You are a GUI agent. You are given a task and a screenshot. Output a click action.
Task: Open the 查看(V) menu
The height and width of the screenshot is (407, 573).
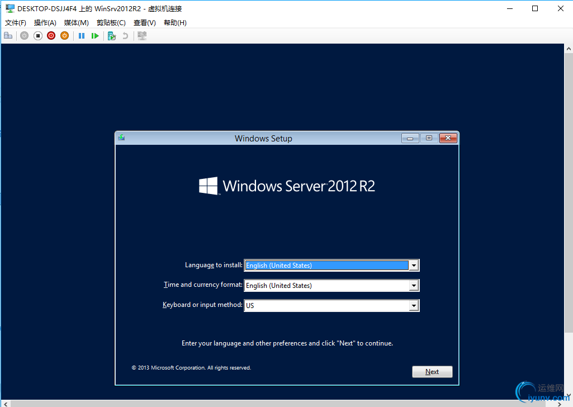click(144, 23)
